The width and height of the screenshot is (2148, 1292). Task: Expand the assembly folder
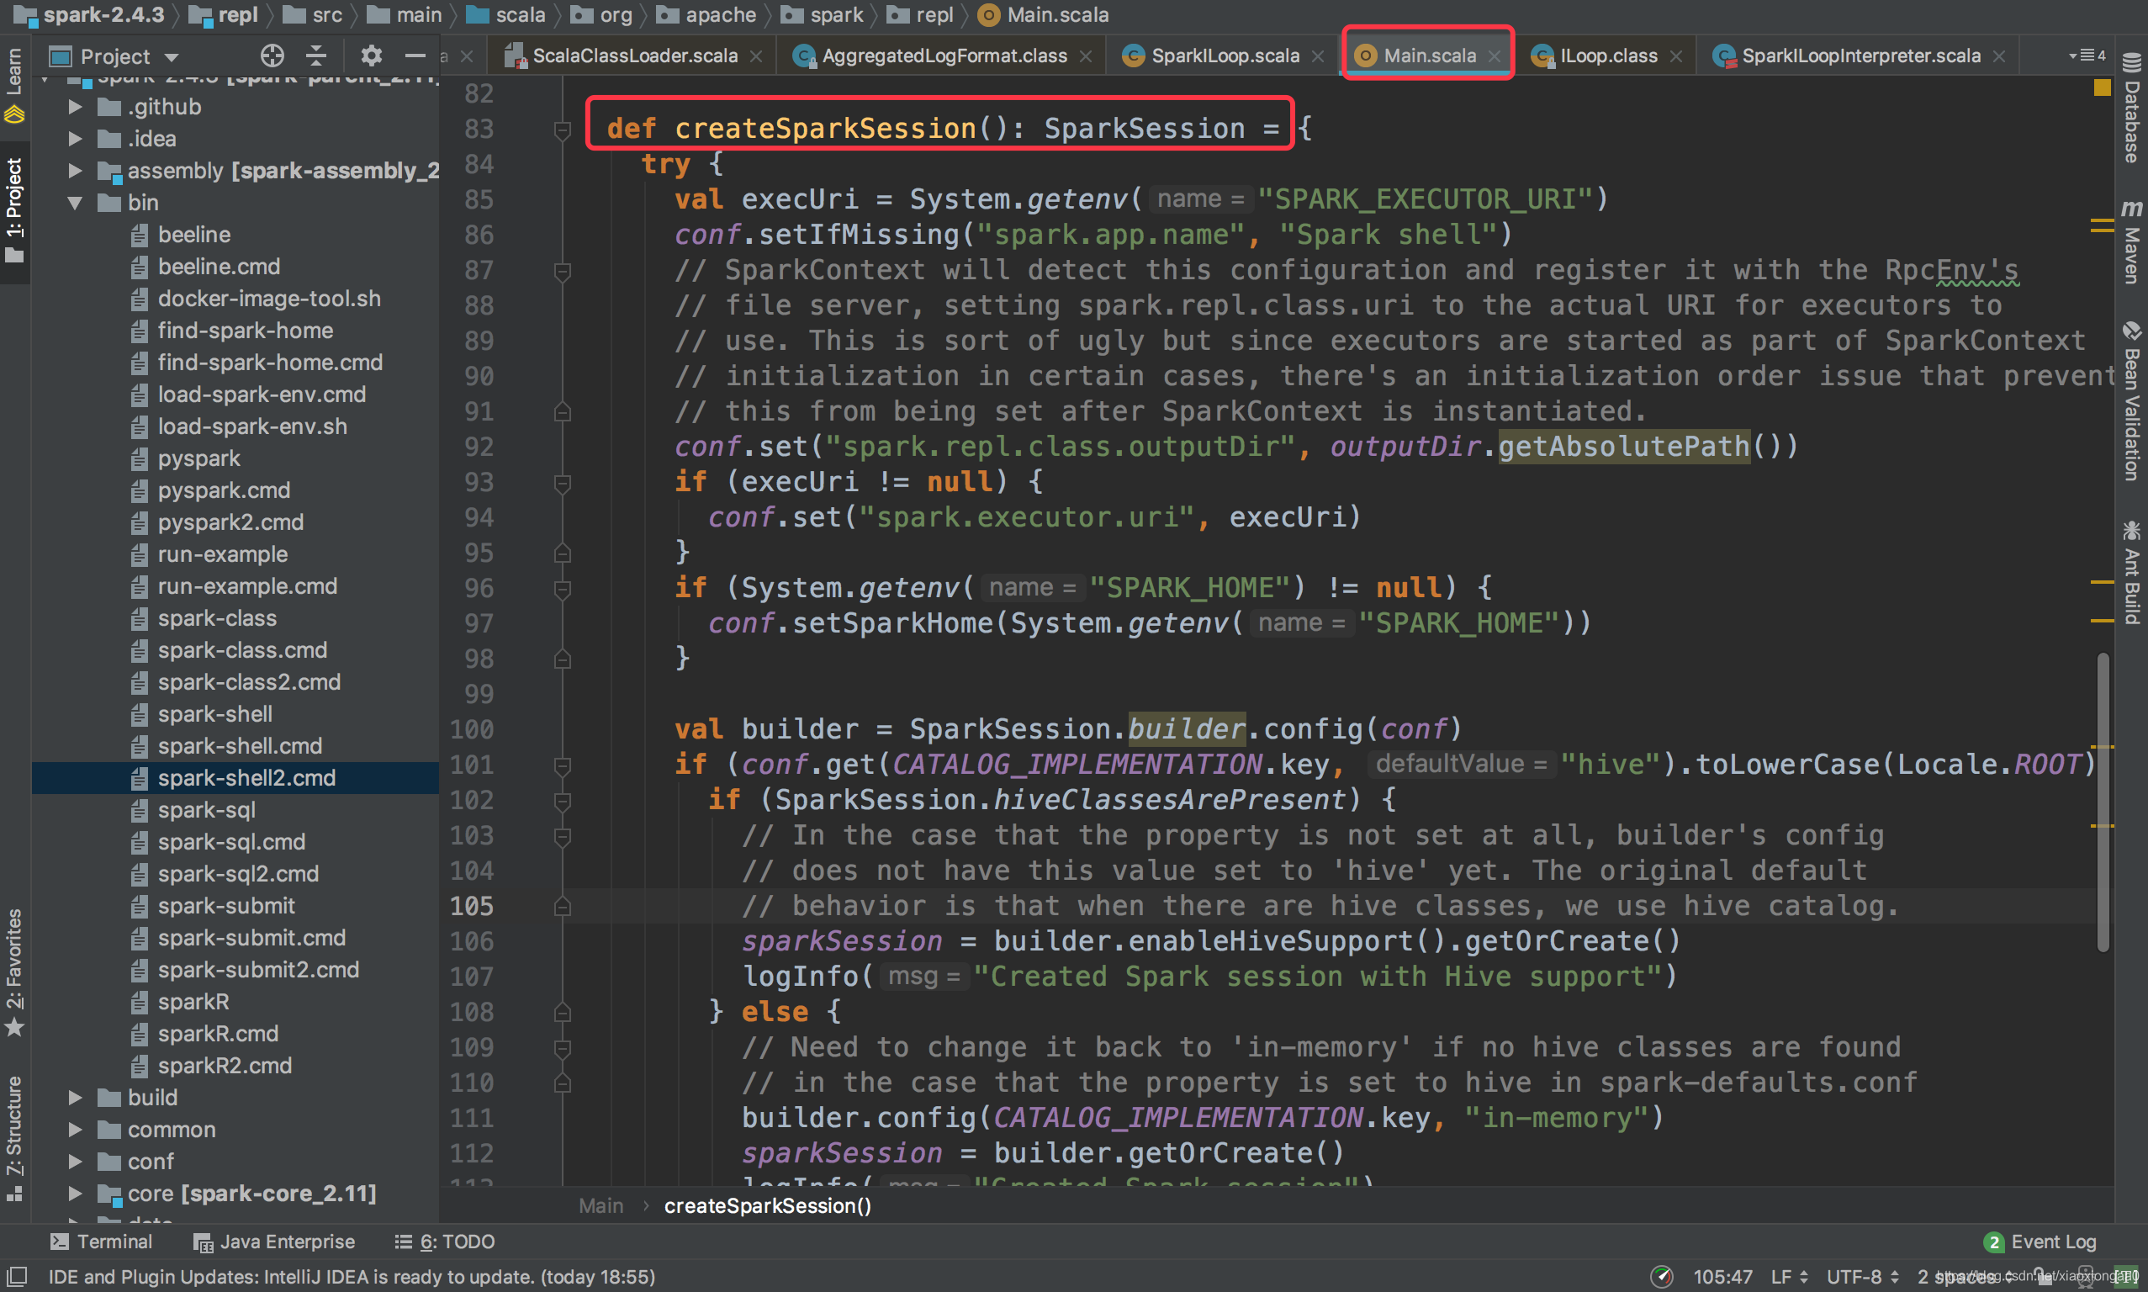click(x=75, y=171)
